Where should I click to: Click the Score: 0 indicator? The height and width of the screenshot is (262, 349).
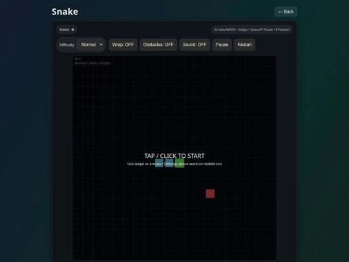tap(67, 30)
